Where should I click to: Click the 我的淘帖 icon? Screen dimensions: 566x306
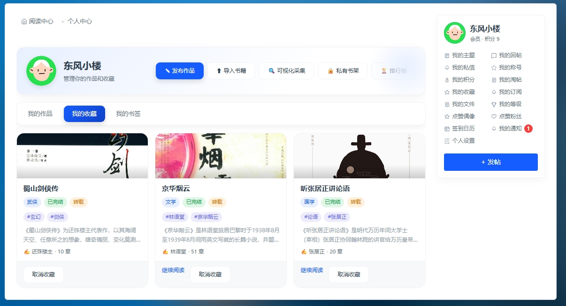coord(494,80)
